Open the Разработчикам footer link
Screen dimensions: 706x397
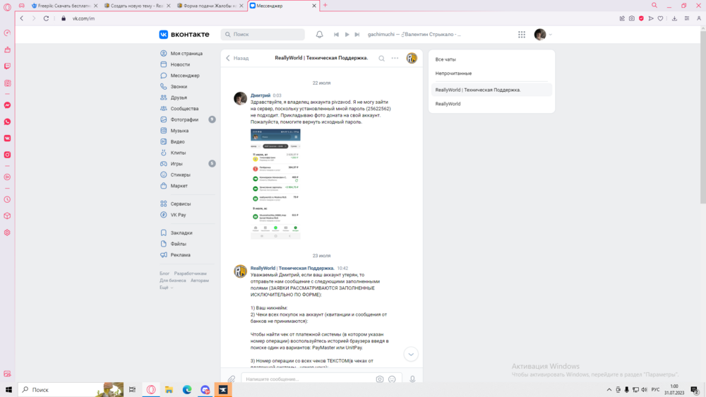click(x=190, y=273)
